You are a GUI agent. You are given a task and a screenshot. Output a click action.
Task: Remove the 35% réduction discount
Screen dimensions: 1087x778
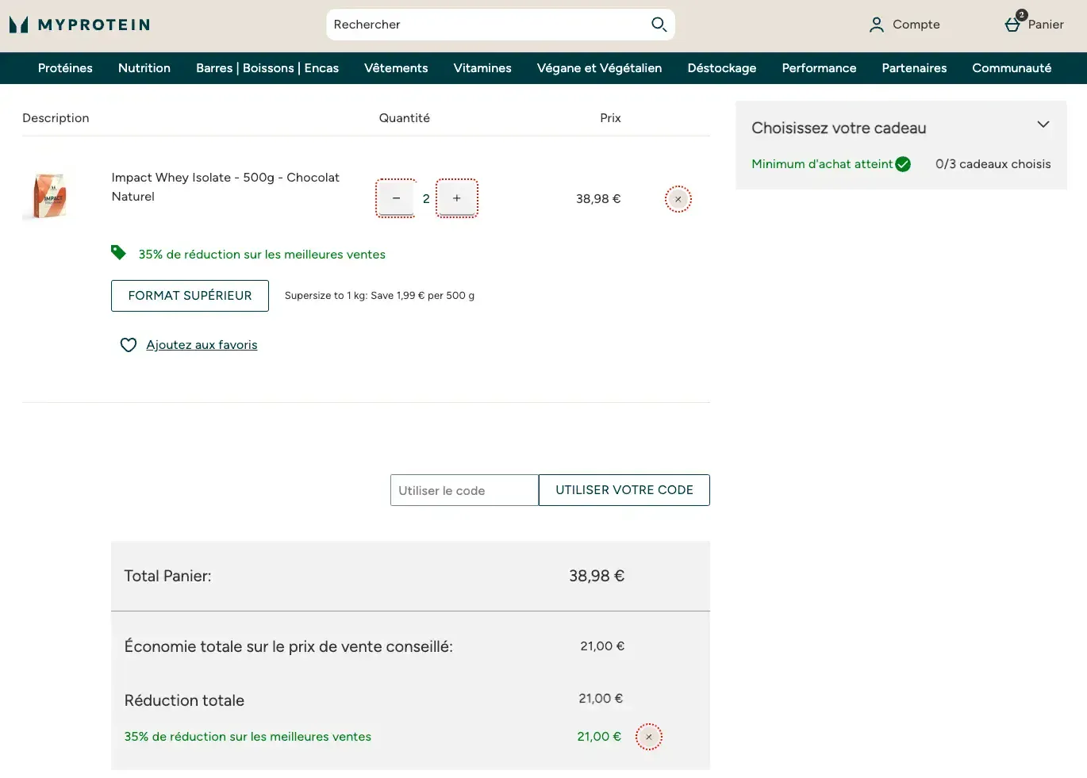[x=649, y=737]
